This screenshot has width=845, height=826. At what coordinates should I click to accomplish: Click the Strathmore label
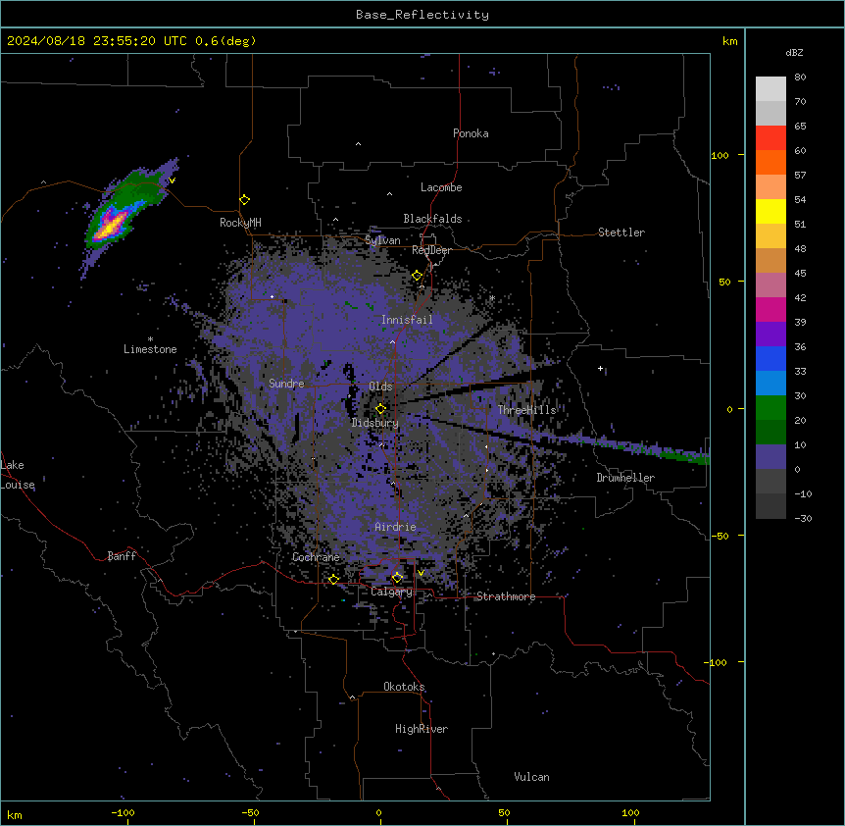[x=506, y=596]
